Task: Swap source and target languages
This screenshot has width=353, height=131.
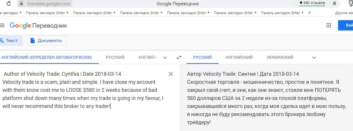Action: click(179, 57)
